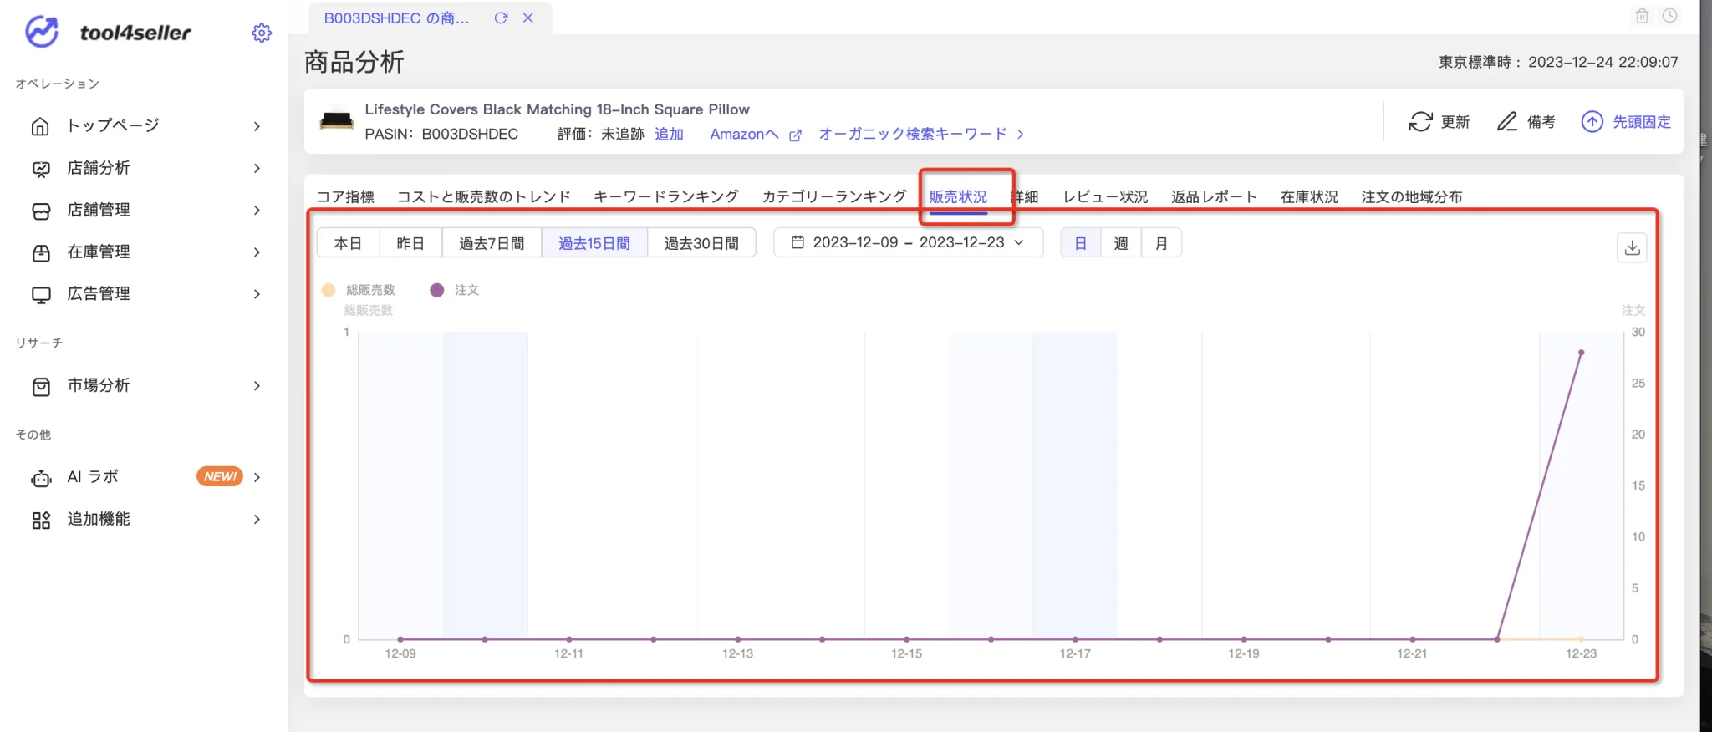Image resolution: width=1712 pixels, height=732 pixels.
Task: Click the 更新 refresh arrows icon
Action: [1420, 122]
